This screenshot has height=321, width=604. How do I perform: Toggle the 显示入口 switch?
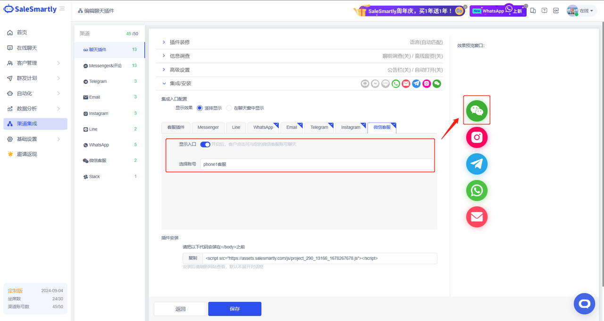pos(205,144)
